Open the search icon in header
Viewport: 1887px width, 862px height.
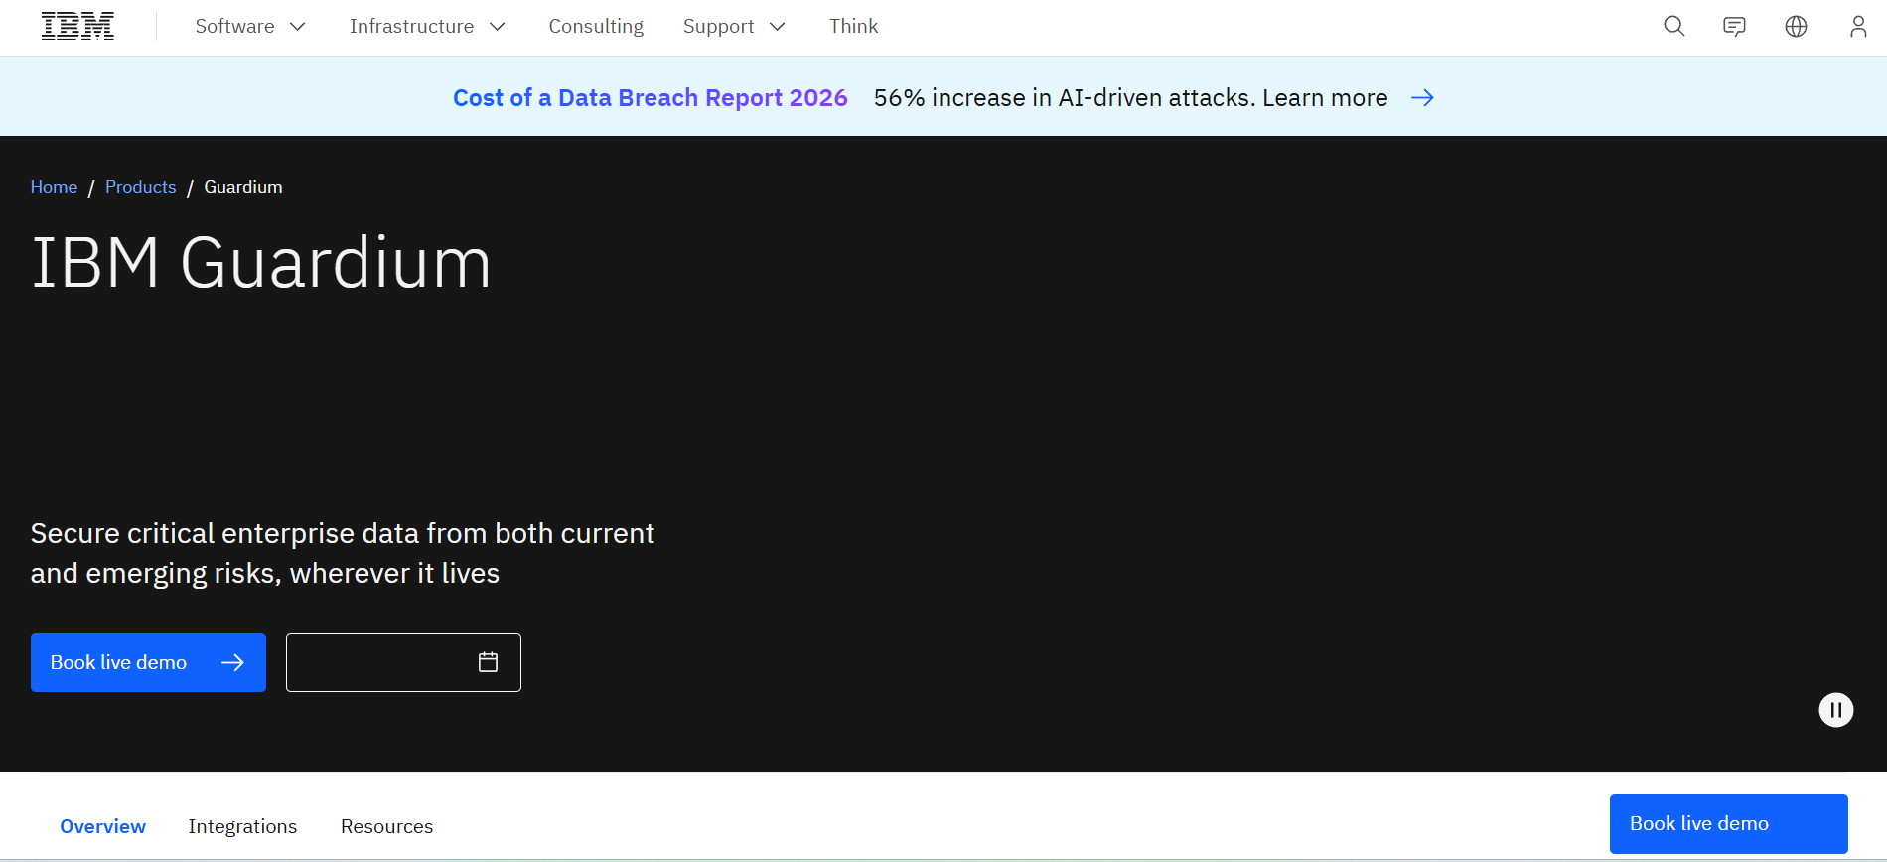click(x=1674, y=26)
